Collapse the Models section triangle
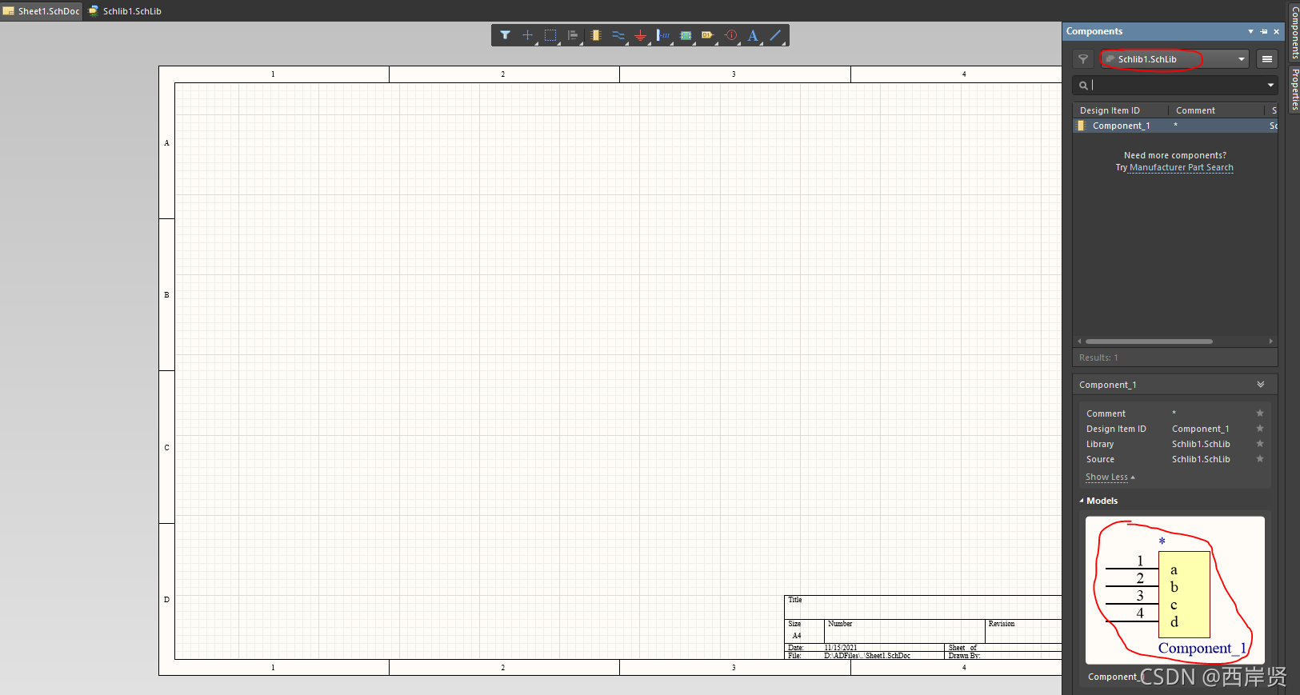The height and width of the screenshot is (695, 1300). [1082, 501]
